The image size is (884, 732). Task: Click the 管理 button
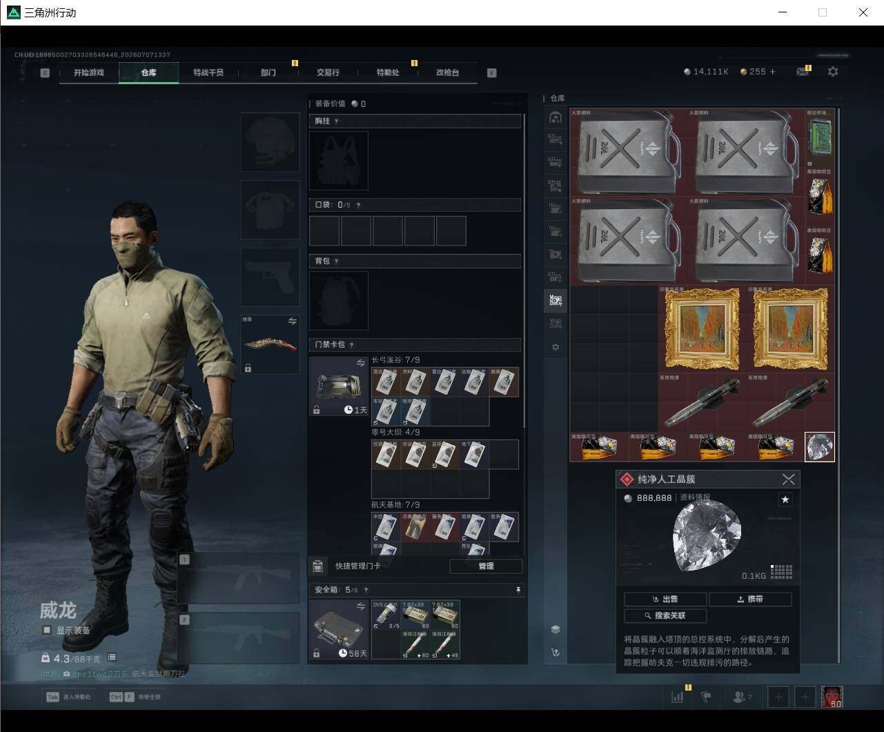486,566
